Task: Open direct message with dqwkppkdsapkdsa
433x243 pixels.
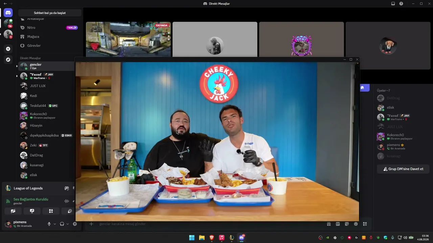Action: tap(47, 135)
